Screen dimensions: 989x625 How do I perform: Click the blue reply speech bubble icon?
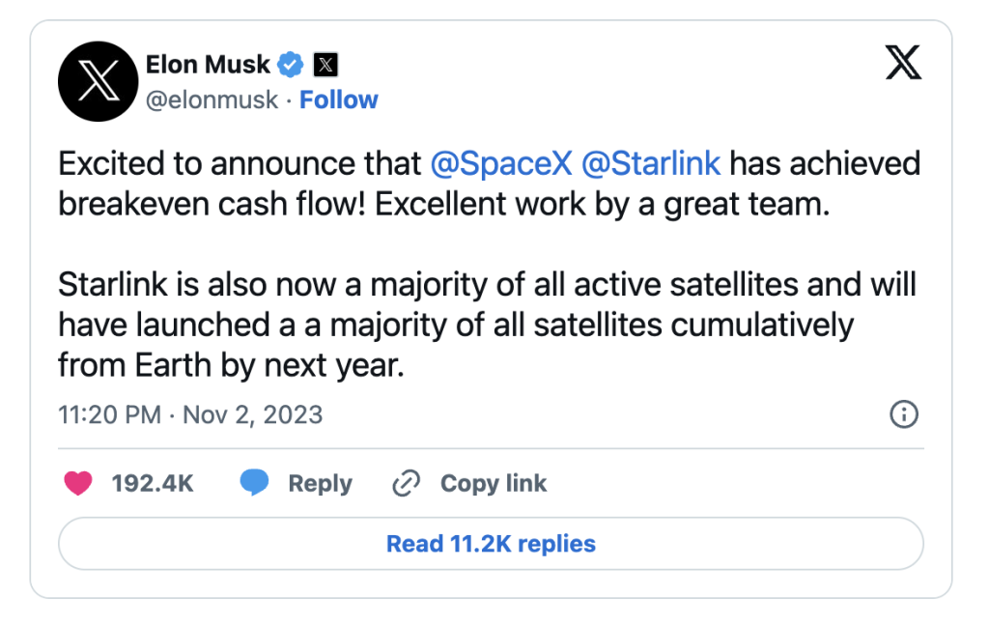tap(254, 482)
